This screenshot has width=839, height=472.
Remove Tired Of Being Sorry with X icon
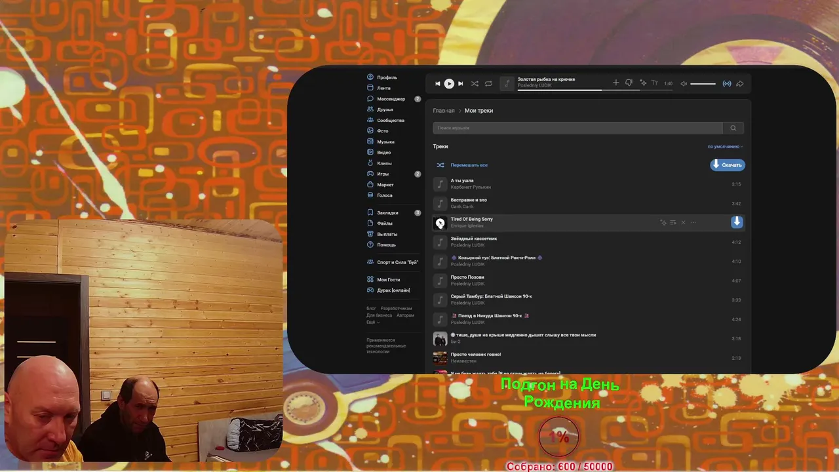683,223
